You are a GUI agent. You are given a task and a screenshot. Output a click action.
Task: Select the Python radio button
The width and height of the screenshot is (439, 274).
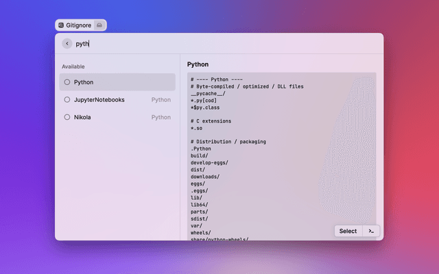(x=67, y=82)
